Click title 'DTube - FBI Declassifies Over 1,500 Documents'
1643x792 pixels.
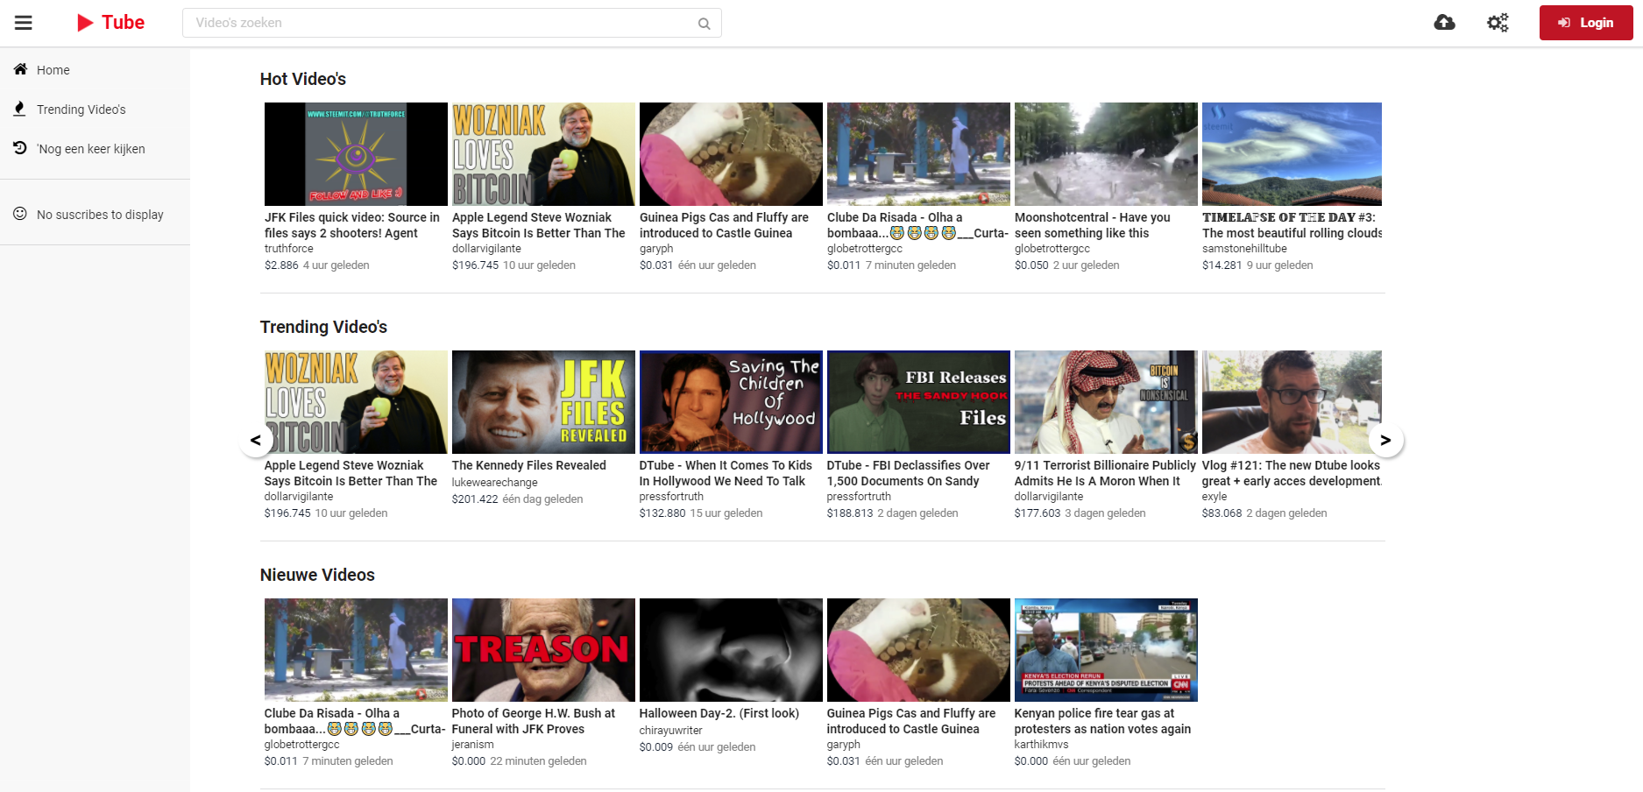[909, 473]
